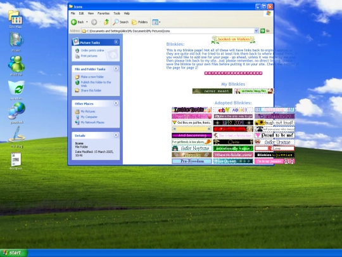Click the green Back arrow icon
342x257 pixels.
[74, 22]
